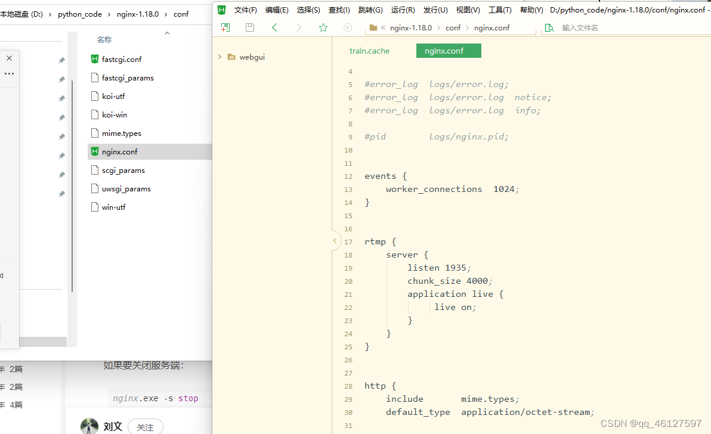This screenshot has width=711, height=434.
Task: Click the 'chunk_size 4000;' code line
Action: click(x=449, y=281)
